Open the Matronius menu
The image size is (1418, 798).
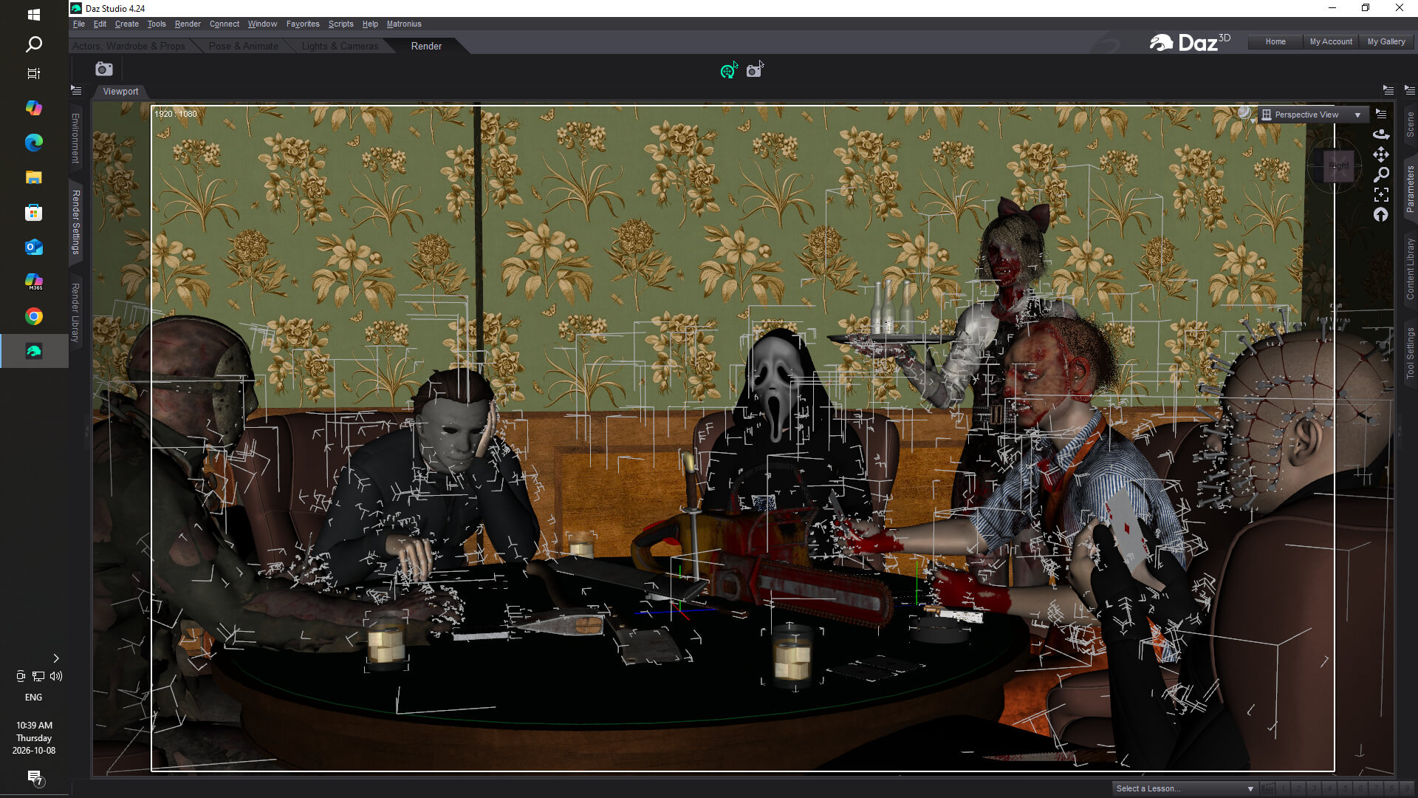404,24
